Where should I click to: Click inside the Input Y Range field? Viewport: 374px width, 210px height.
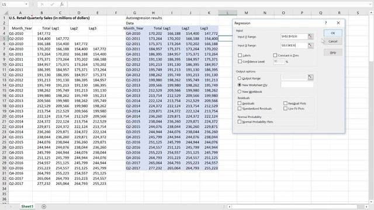[294, 36]
